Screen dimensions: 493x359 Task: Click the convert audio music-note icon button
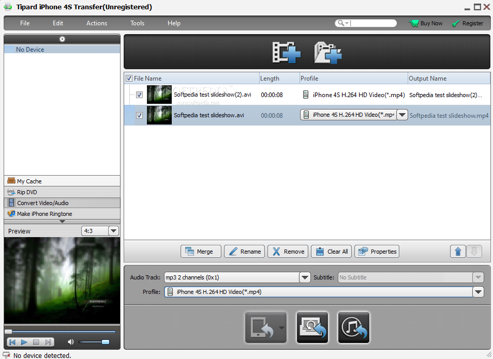click(x=354, y=327)
